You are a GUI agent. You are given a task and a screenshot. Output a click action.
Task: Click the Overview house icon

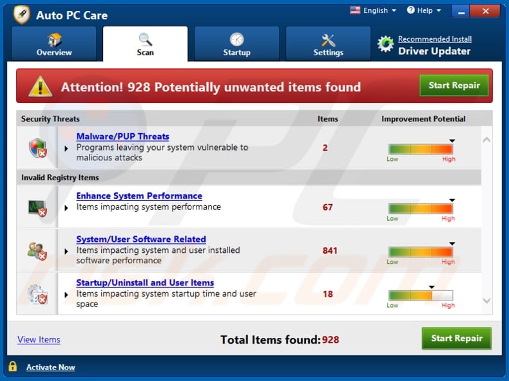click(54, 39)
